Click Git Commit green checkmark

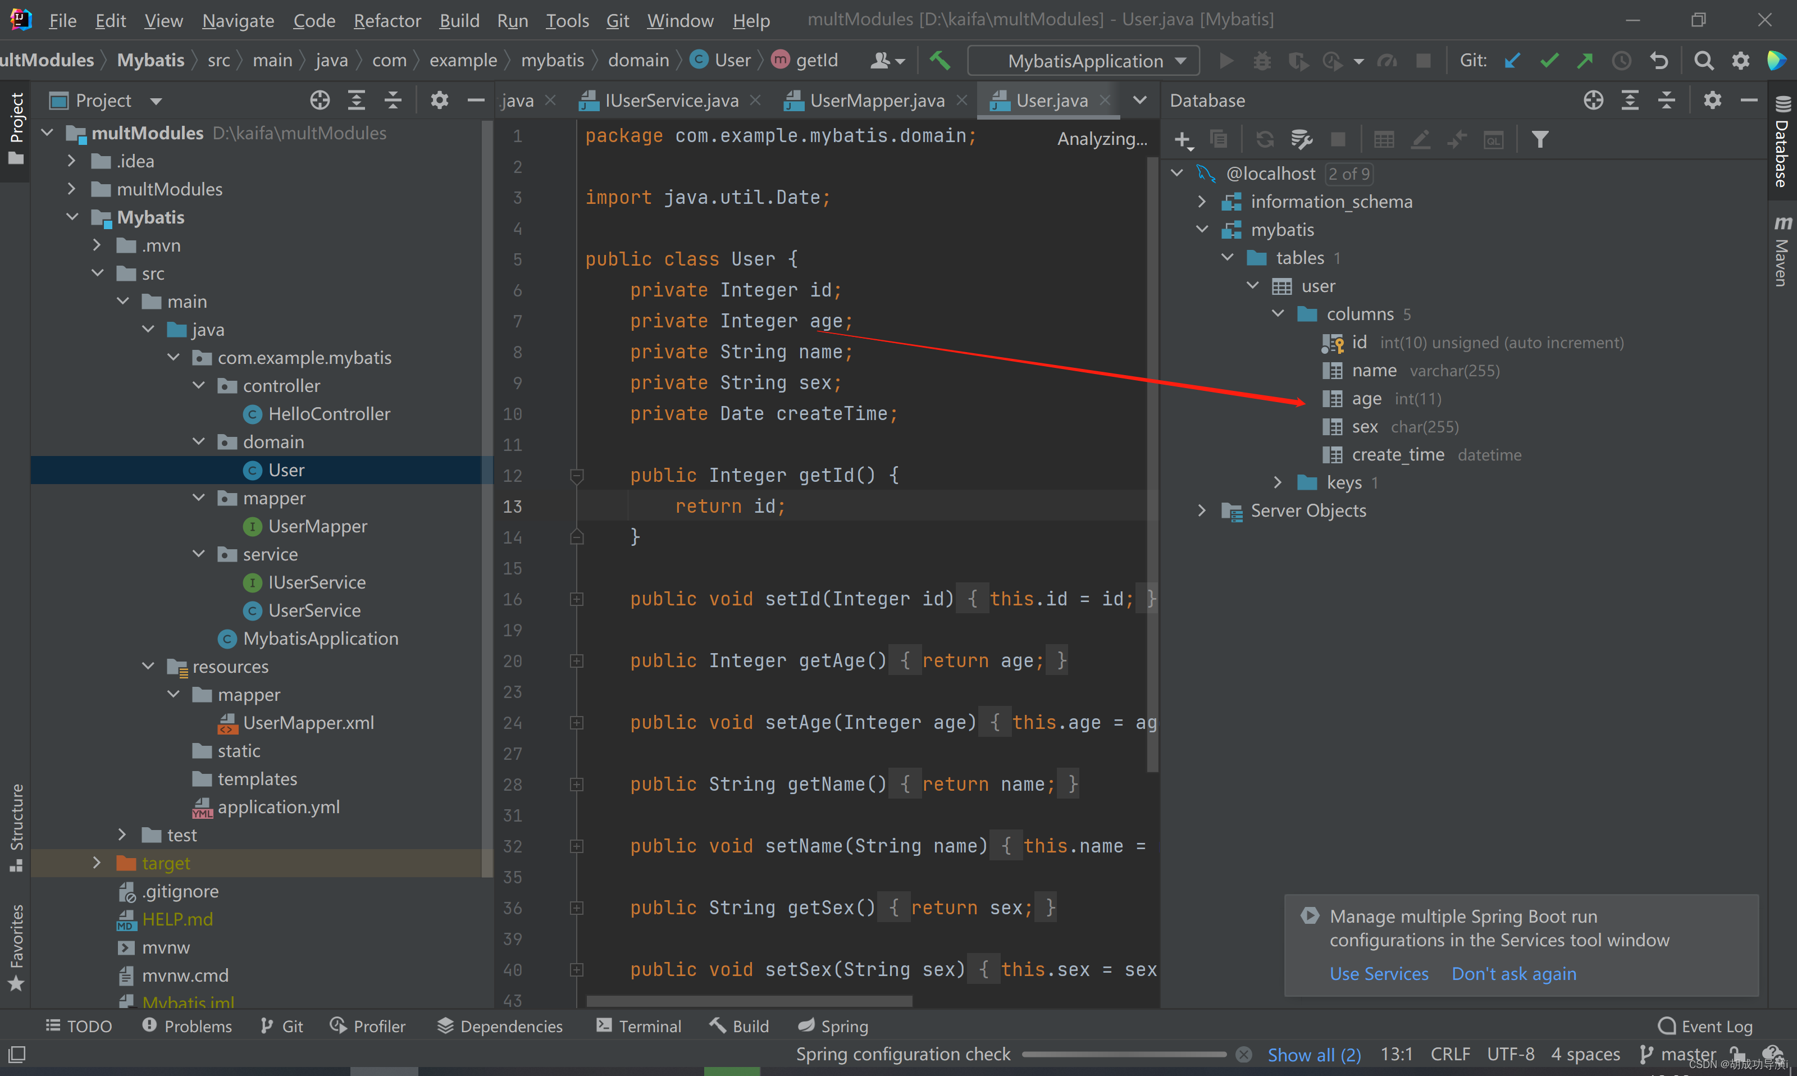pyautogui.click(x=1549, y=60)
